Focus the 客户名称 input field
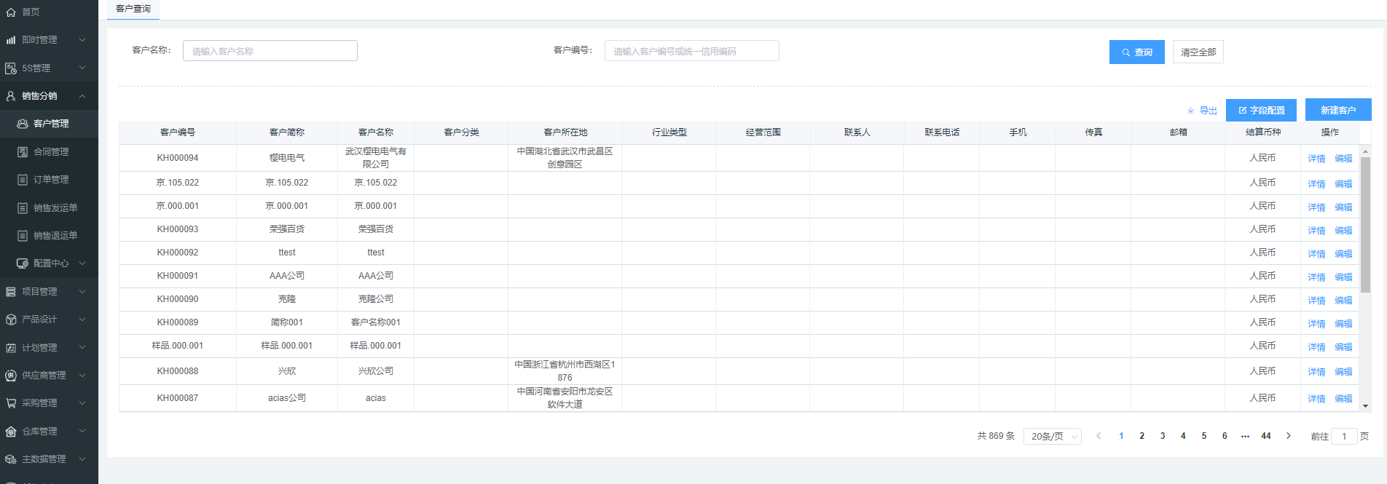1387x484 pixels. coord(270,51)
